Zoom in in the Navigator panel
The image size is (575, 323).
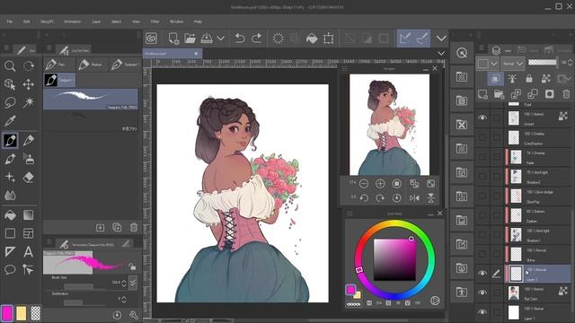(380, 183)
